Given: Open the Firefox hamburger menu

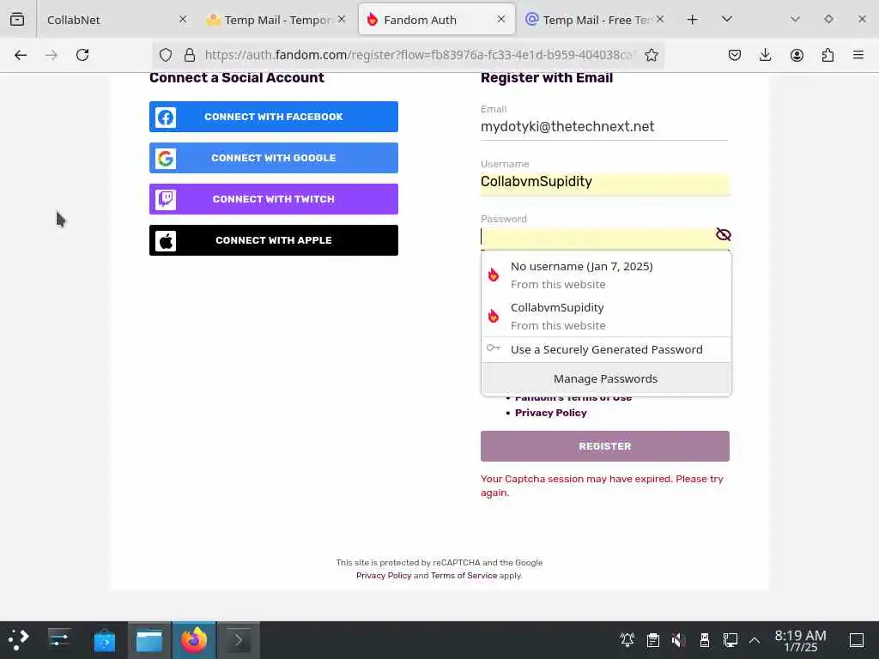Looking at the screenshot, I should (858, 55).
